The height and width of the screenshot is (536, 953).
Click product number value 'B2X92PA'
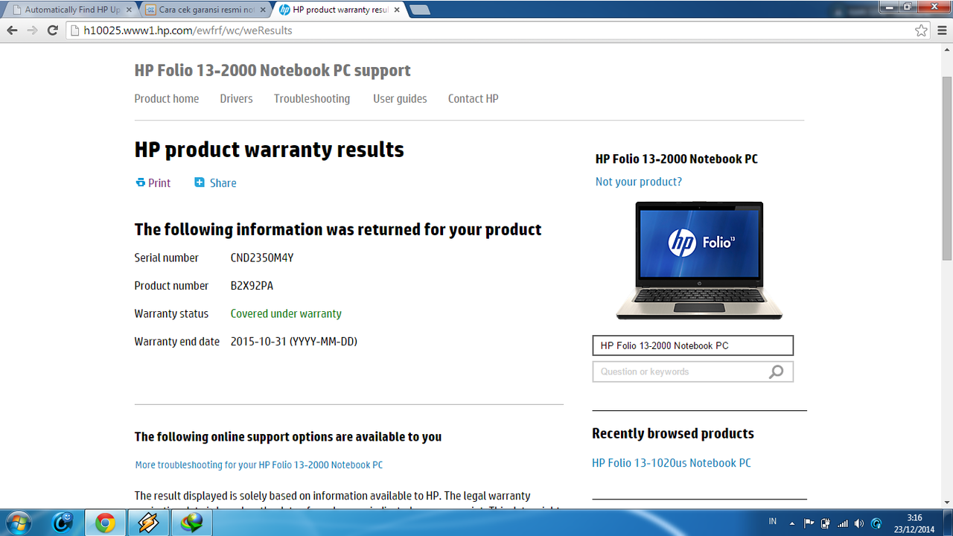click(252, 285)
